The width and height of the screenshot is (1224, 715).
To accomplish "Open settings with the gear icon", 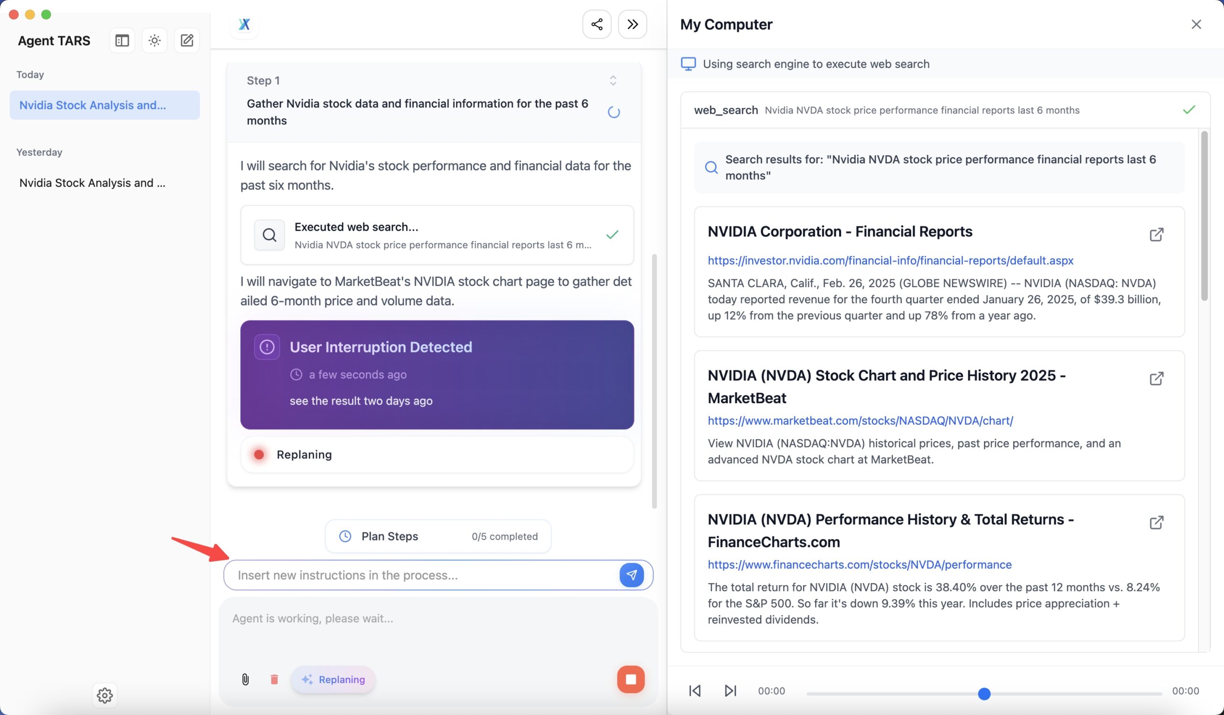I will [x=104, y=695].
